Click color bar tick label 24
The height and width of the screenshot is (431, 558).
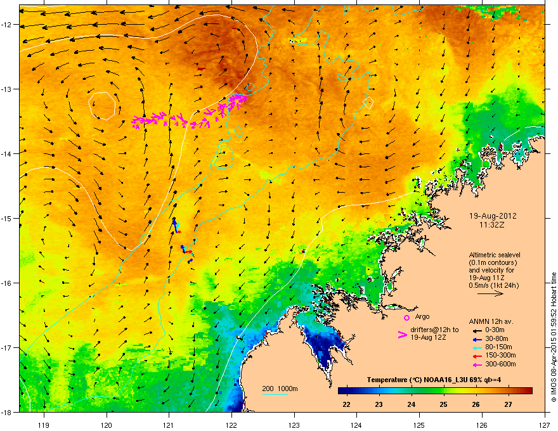pyautogui.click(x=411, y=404)
